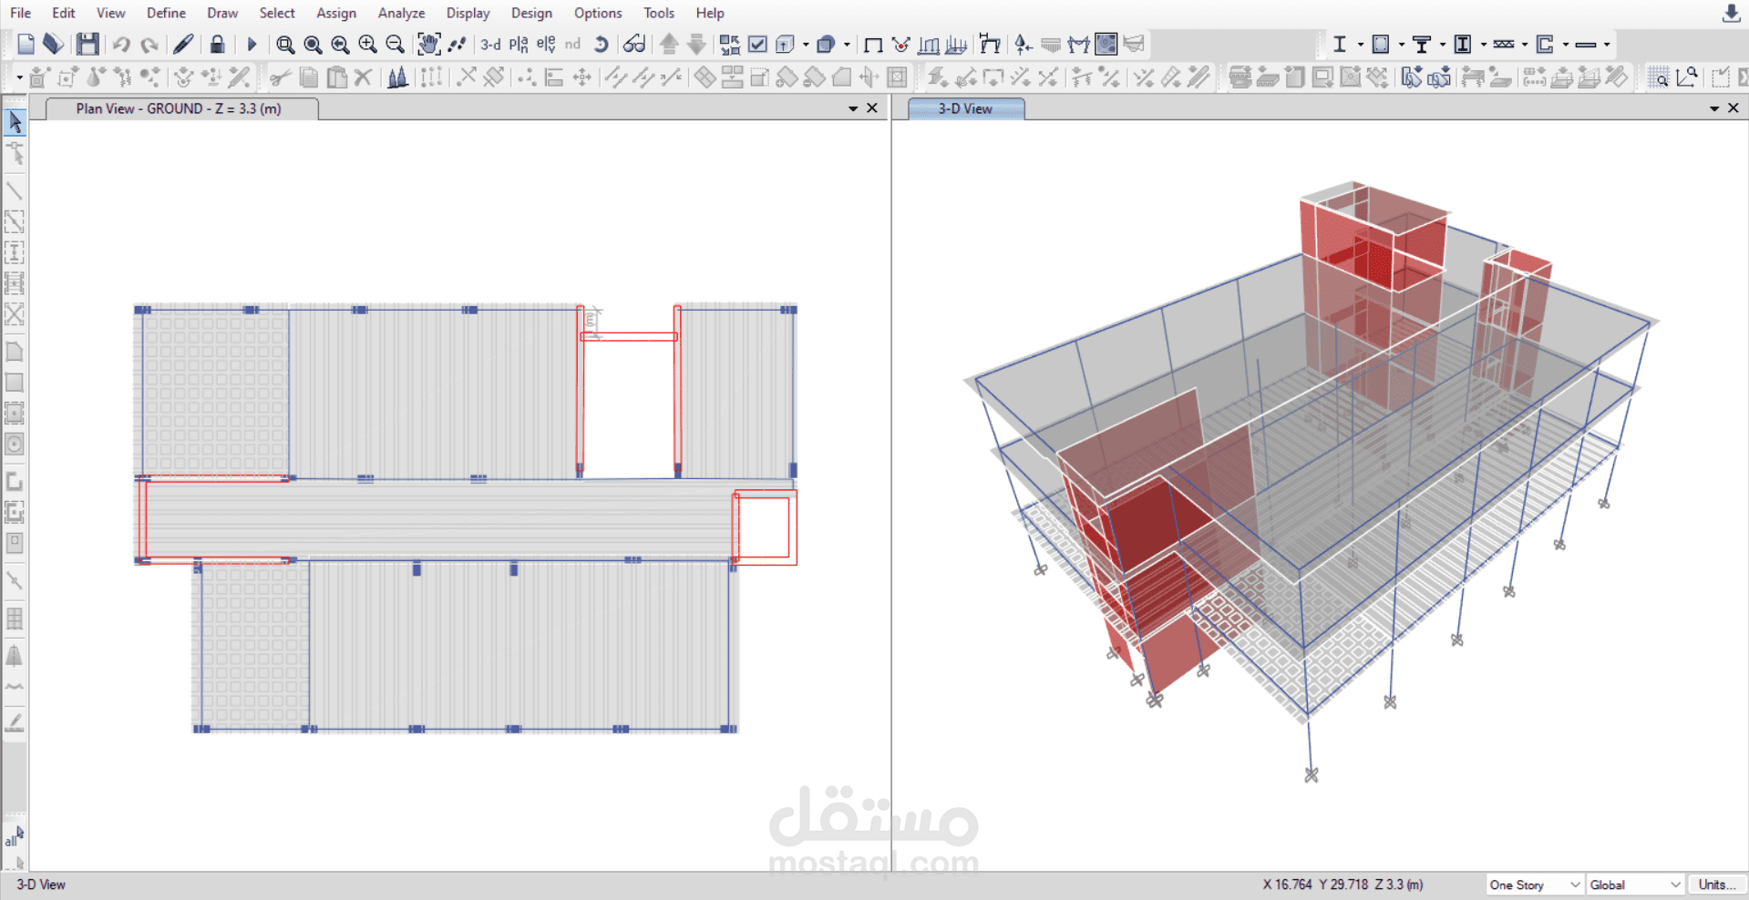Open the Help menu

(x=710, y=13)
